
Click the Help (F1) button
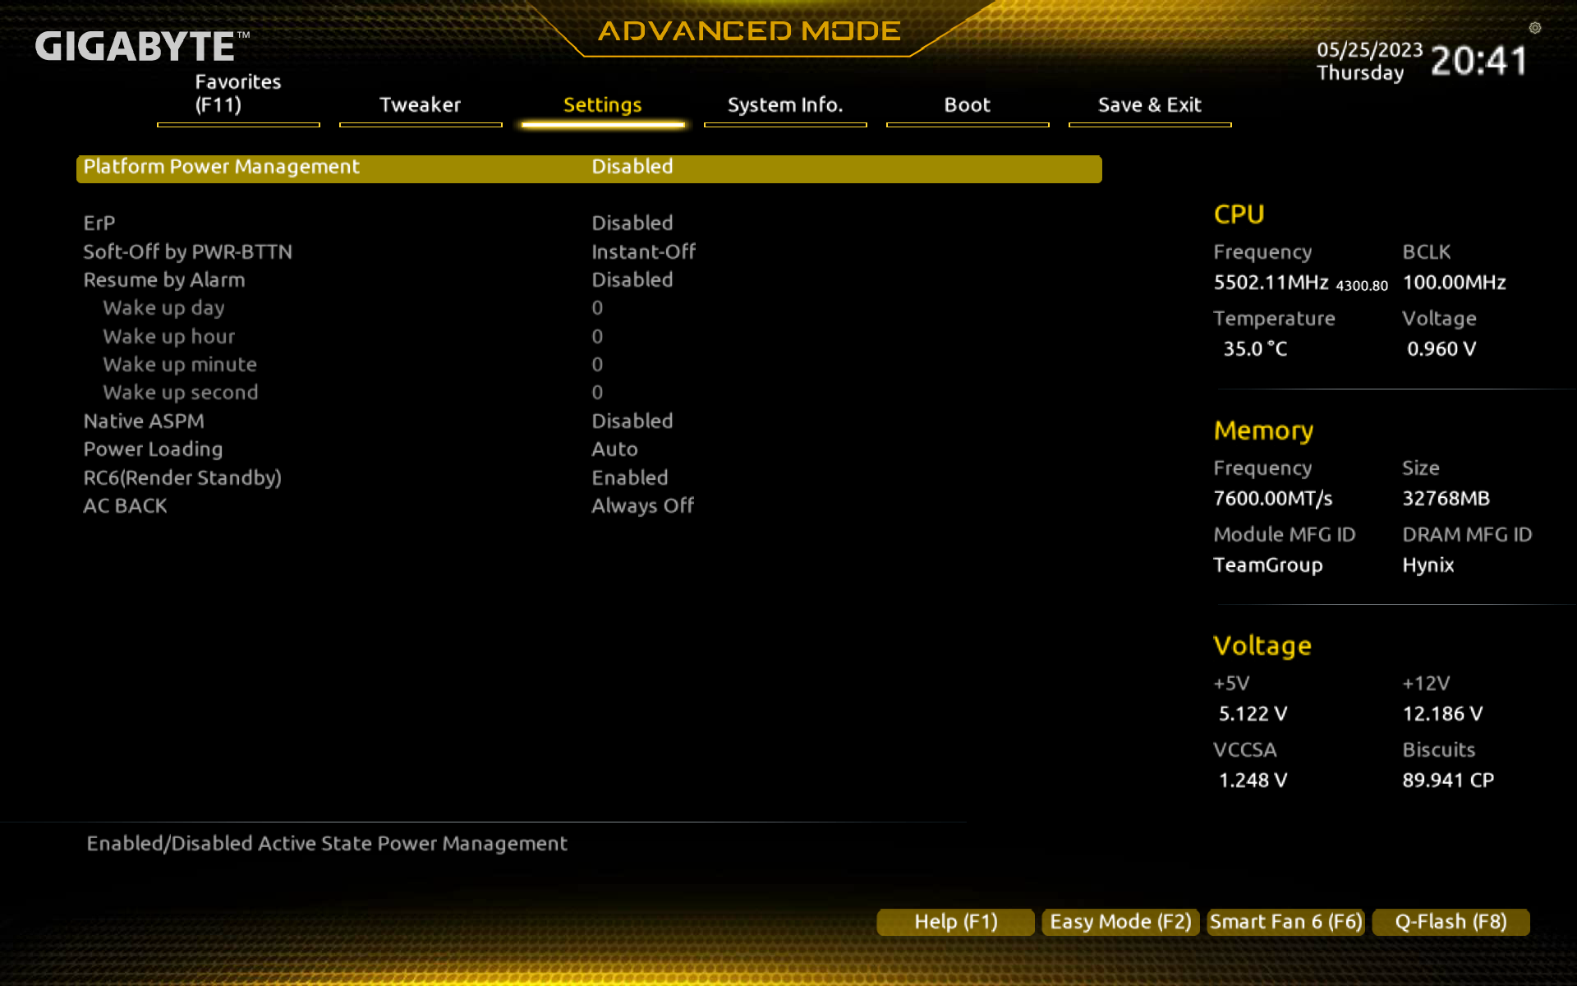pos(955,922)
